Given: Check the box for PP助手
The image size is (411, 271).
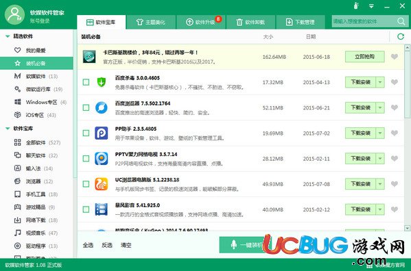Looking at the screenshot, I should [x=86, y=133].
